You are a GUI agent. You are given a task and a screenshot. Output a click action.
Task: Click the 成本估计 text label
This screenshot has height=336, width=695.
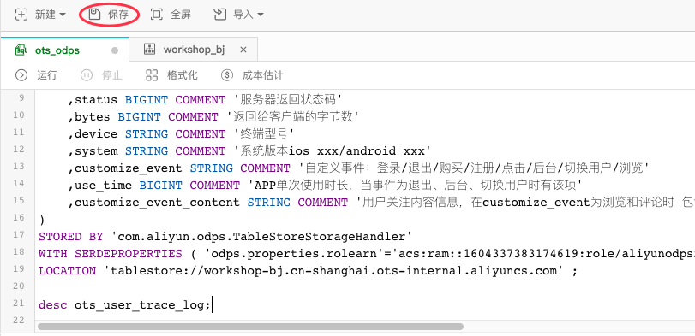click(x=263, y=75)
